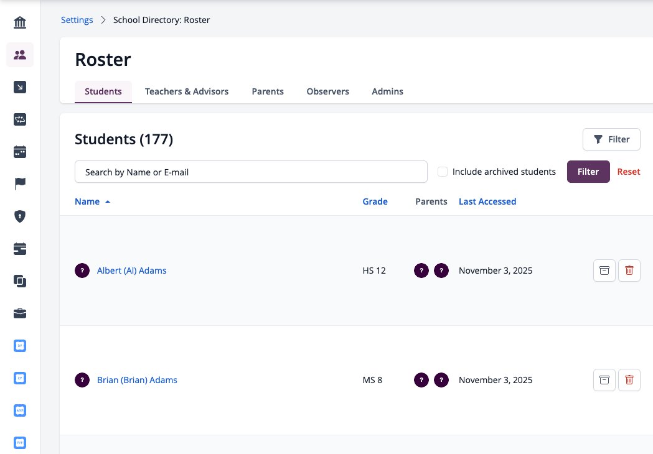
Task: Archive student Albert (Al) Adams
Action: coord(604,271)
